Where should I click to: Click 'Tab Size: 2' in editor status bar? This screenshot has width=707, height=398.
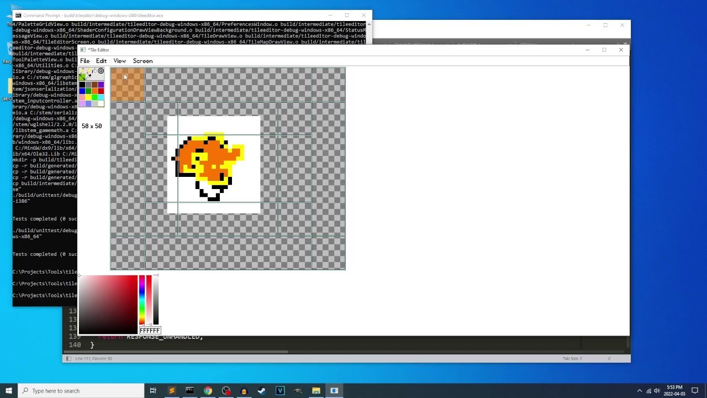pos(572,359)
